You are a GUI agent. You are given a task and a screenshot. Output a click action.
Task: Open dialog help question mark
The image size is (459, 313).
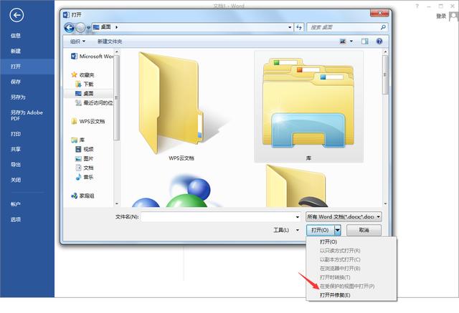pyautogui.click(x=379, y=42)
